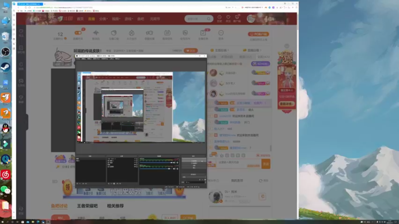Click the browser tab at the top
The image size is (399, 224).
[30, 4]
